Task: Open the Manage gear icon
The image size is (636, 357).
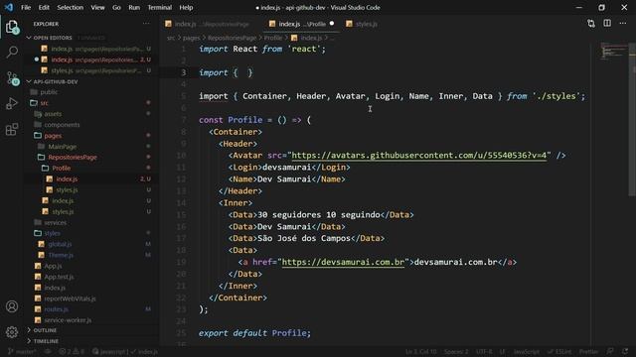Action: (12, 332)
